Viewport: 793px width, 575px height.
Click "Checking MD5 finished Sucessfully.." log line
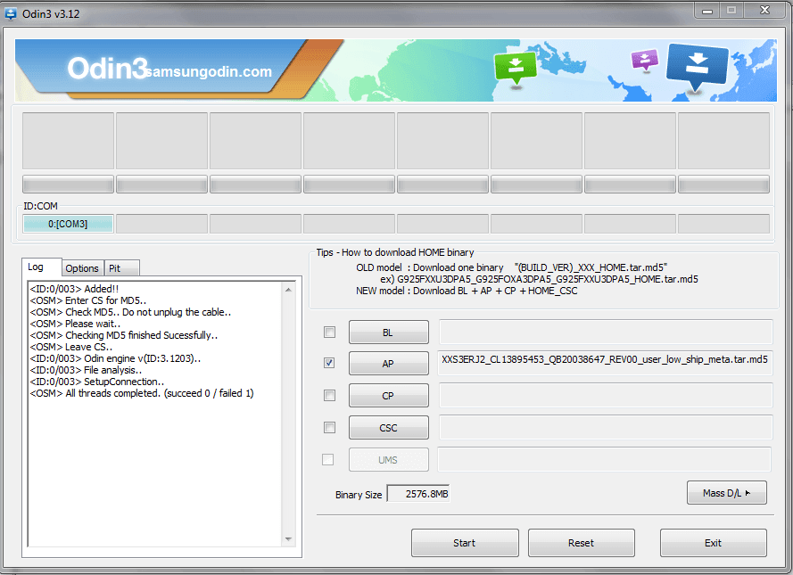124,335
